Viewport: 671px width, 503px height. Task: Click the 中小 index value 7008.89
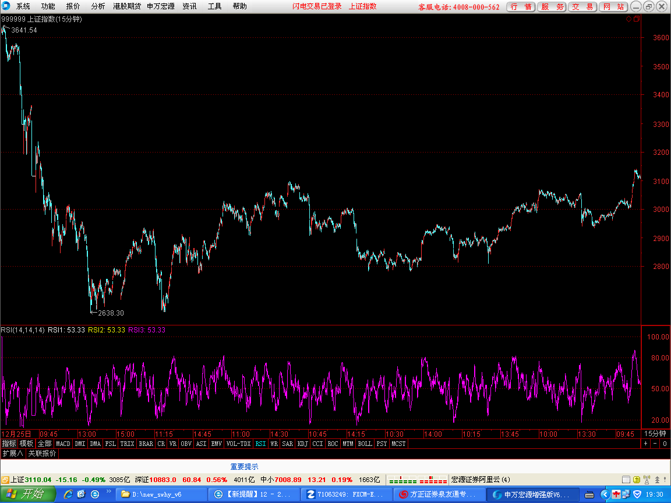[288, 480]
